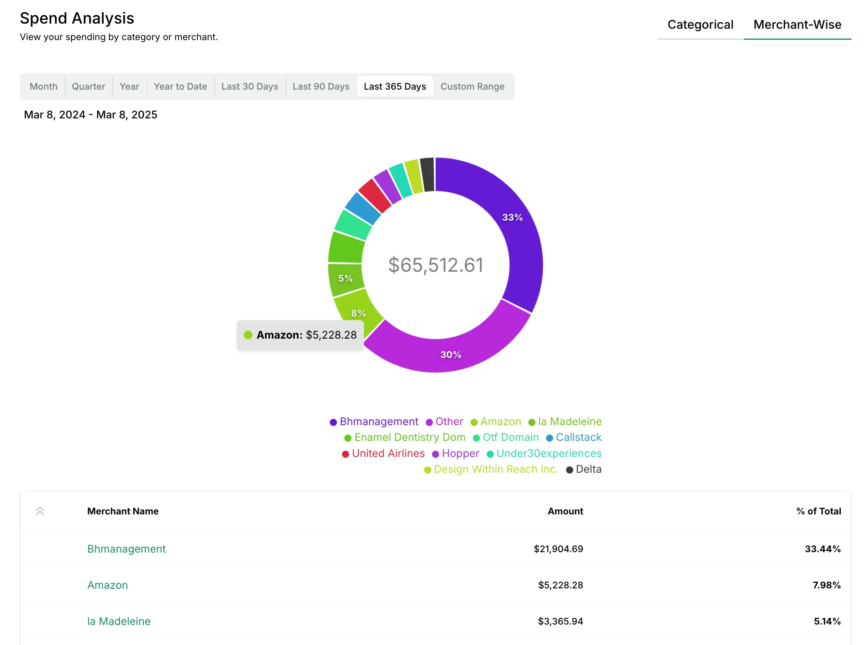Open the Bhmanagement merchant link in table
This screenshot has width=868, height=645.
[126, 549]
